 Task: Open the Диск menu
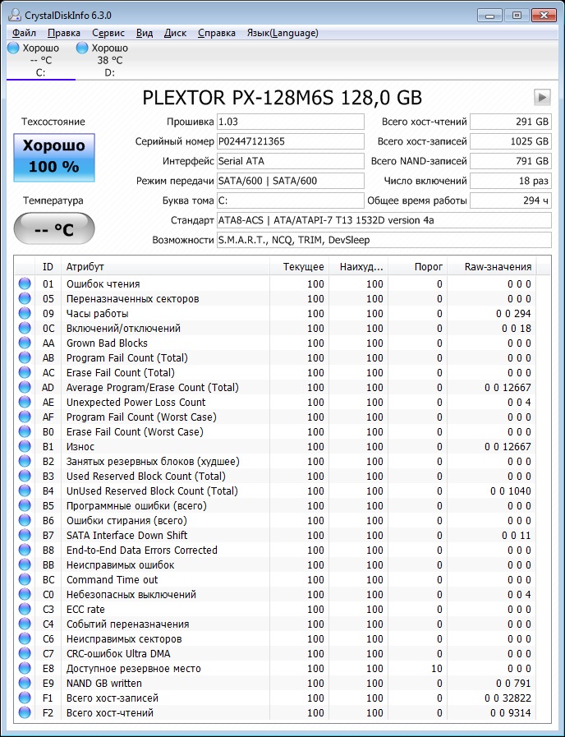point(175,33)
